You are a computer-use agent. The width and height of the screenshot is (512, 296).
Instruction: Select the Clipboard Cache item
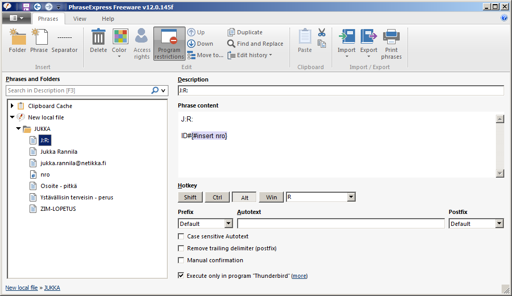(x=50, y=106)
